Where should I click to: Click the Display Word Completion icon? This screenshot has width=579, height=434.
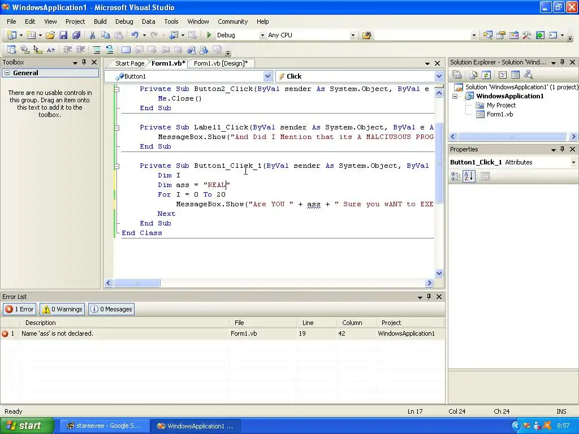point(50,50)
